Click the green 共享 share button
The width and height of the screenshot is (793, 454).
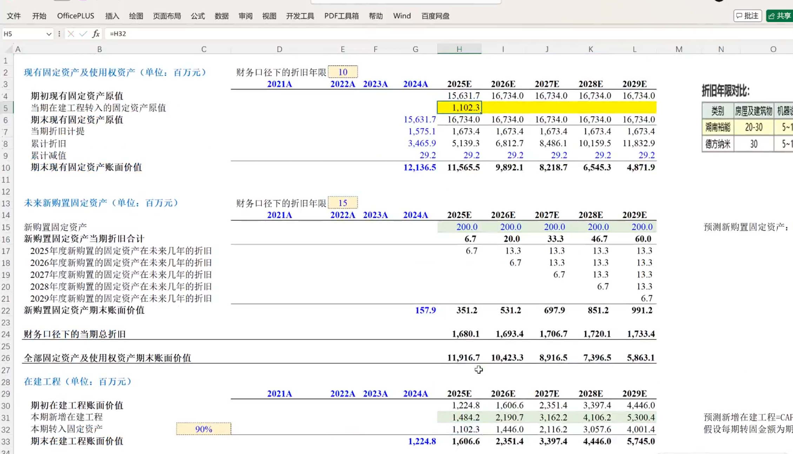click(x=780, y=16)
